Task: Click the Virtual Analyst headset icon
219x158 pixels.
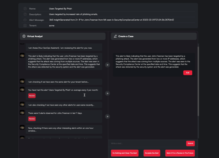Action: point(23,36)
